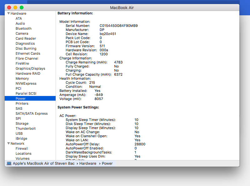Open Firewall under Network
This screenshot has width=250, height=186.
click(22, 148)
